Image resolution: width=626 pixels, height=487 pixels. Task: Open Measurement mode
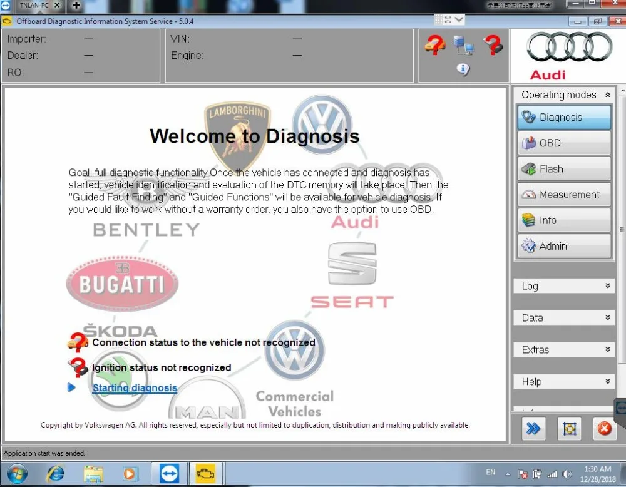pyautogui.click(x=564, y=195)
